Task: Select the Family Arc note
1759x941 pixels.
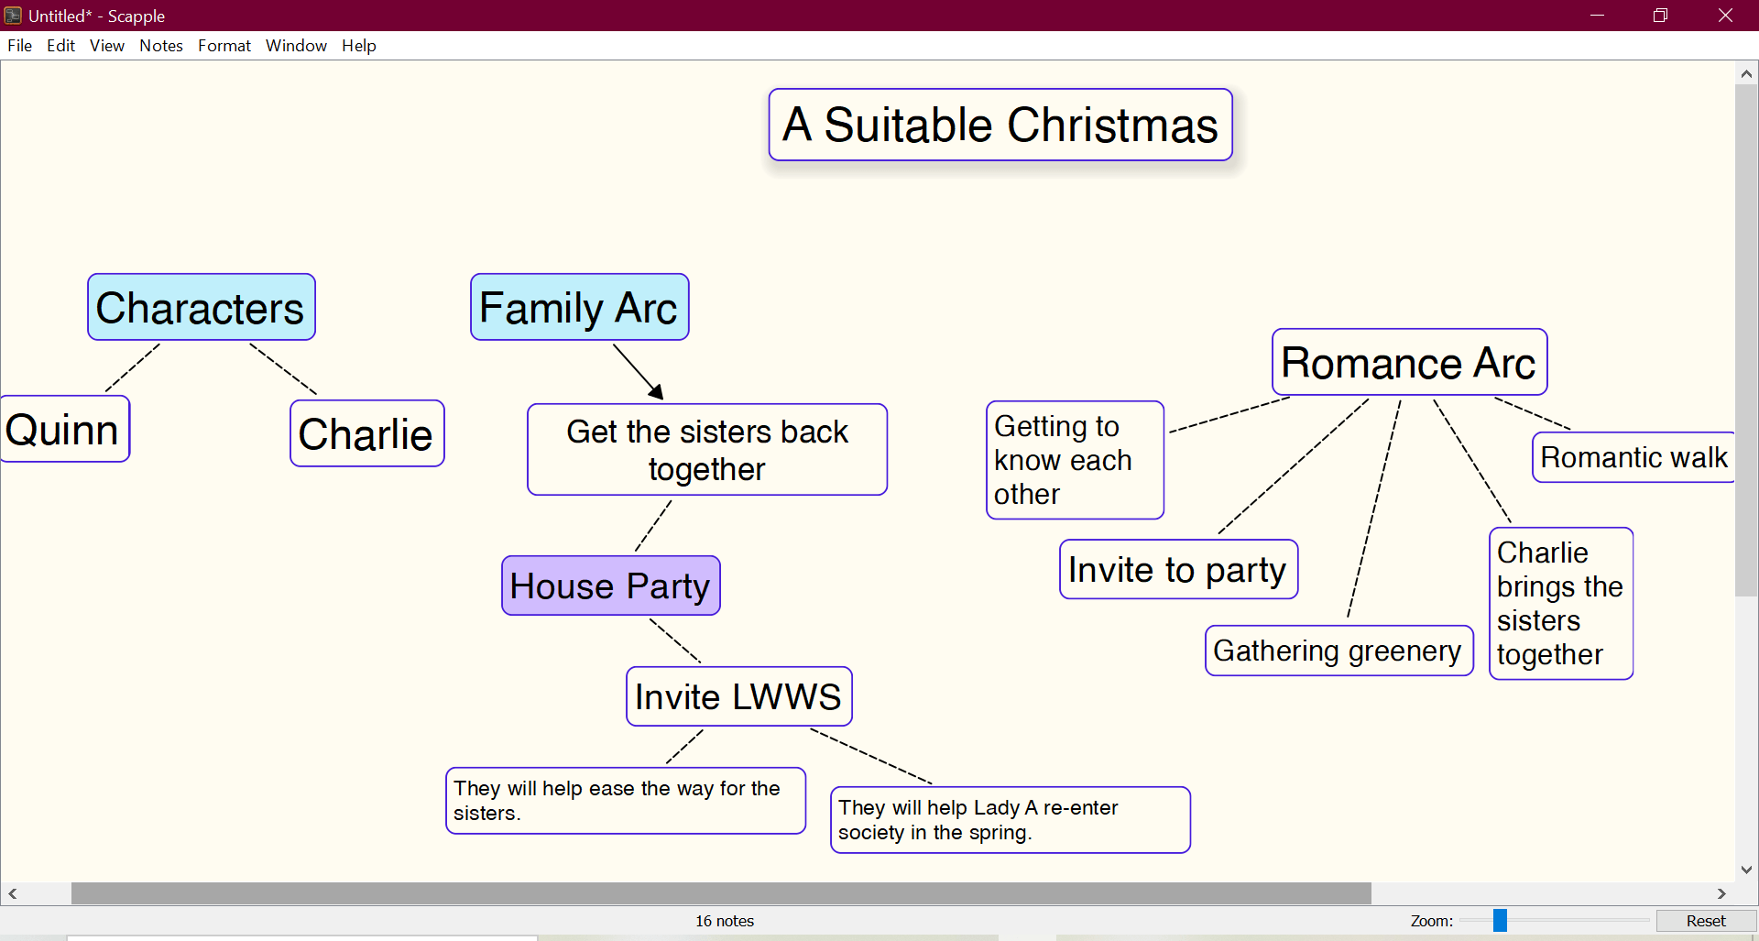Action: 580,307
